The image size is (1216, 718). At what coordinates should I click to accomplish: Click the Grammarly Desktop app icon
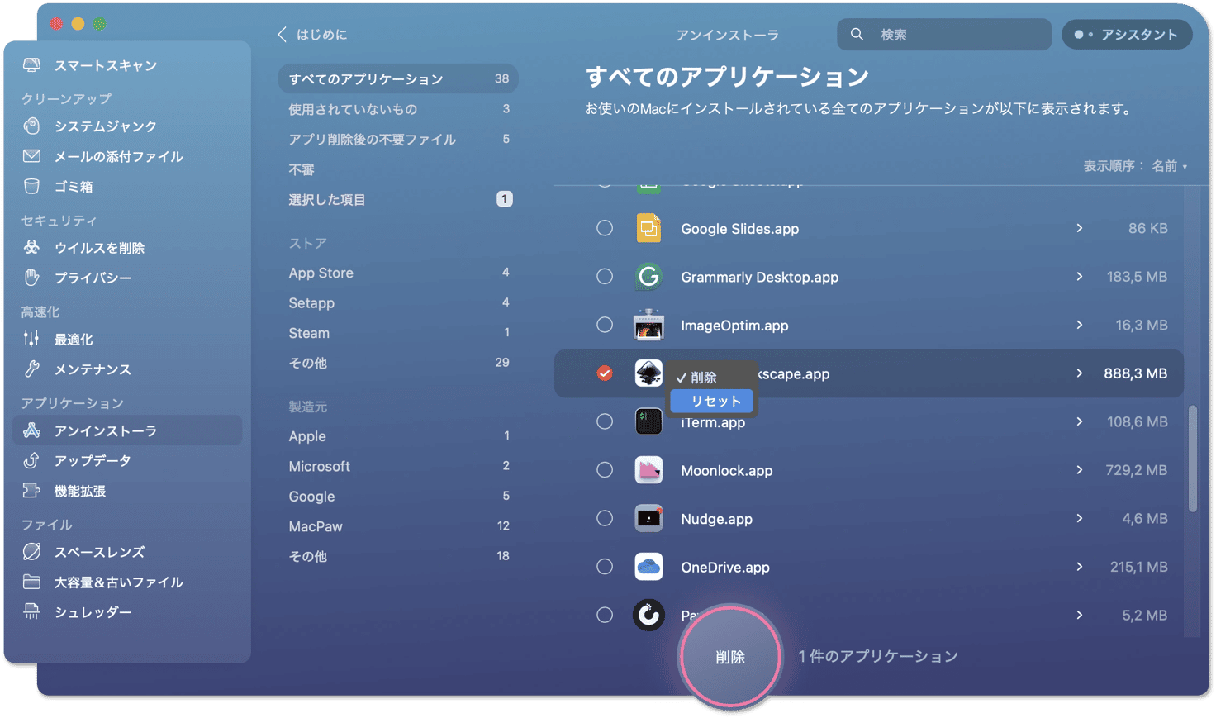(648, 277)
